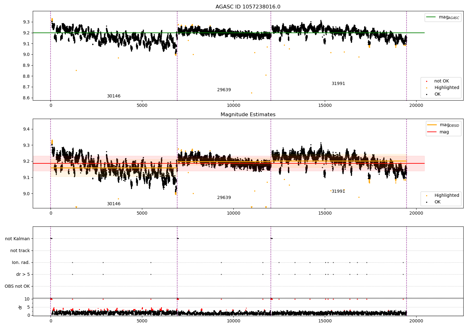Click the 'not Kalman' row label
This screenshot has width=468, height=328.
pos(17,239)
